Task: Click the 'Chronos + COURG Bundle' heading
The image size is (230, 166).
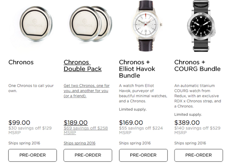Action: point(197,65)
